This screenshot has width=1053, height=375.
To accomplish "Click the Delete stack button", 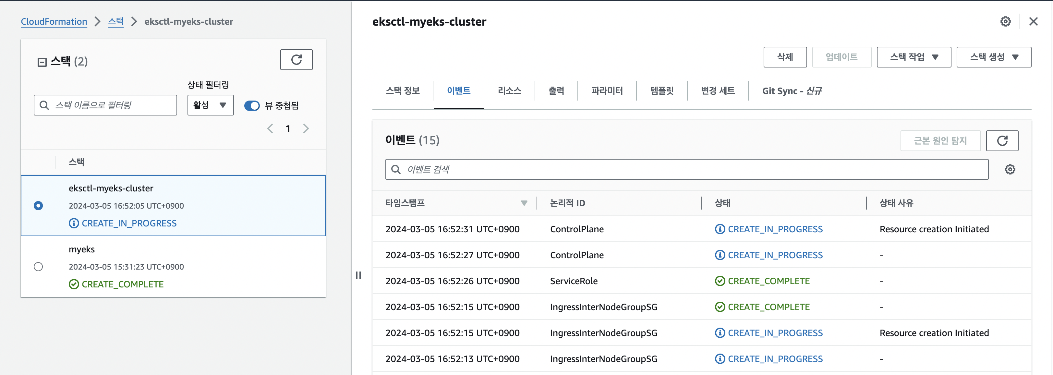I will click(784, 57).
